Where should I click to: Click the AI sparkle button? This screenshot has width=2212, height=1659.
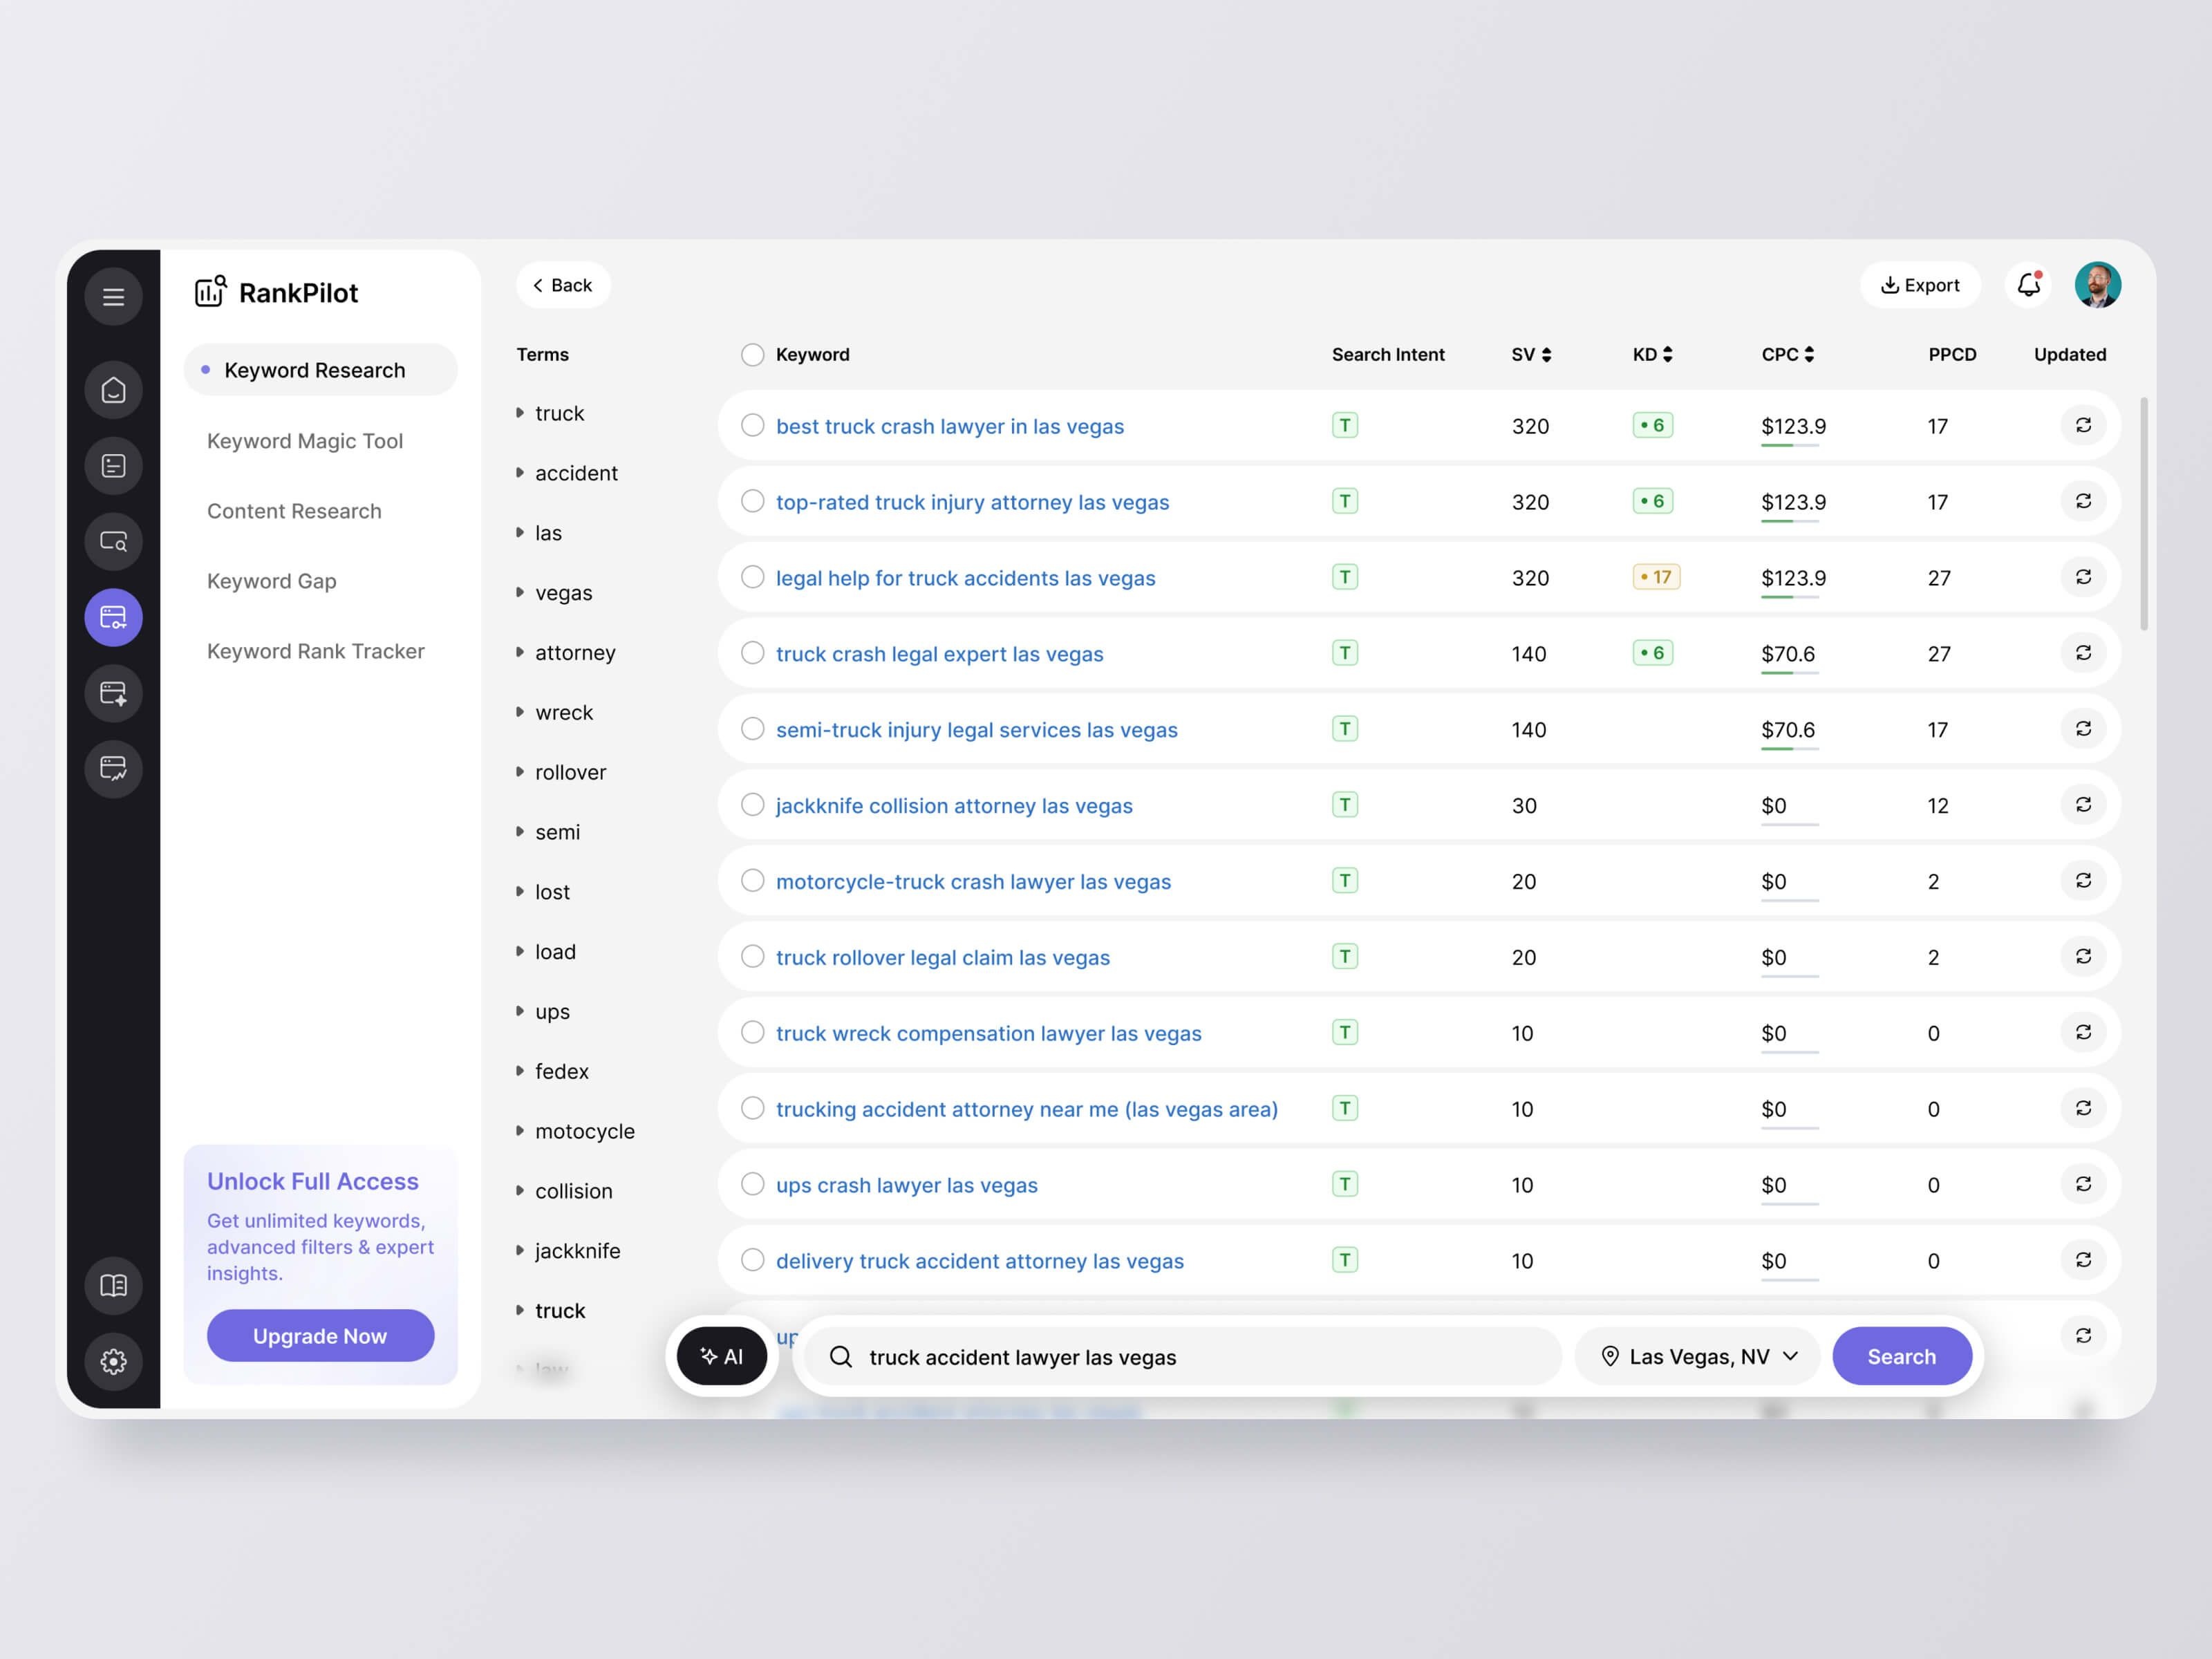click(x=721, y=1356)
